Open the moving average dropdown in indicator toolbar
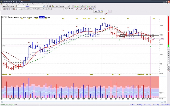This screenshot has height=106, width=170. pyautogui.click(x=20, y=9)
